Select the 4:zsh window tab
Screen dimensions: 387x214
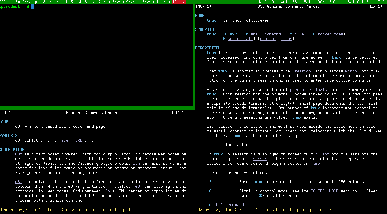click(x=63, y=2)
